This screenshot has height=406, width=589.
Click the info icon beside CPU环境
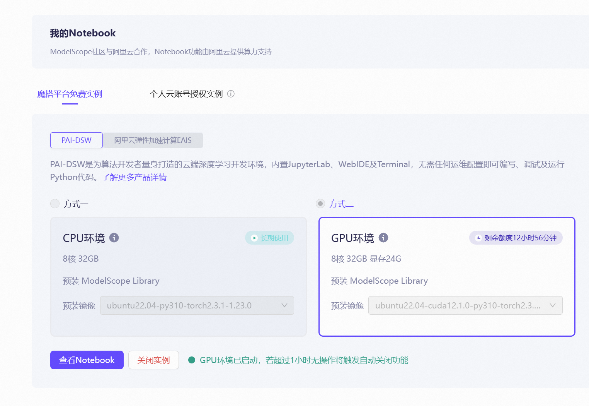tap(114, 238)
